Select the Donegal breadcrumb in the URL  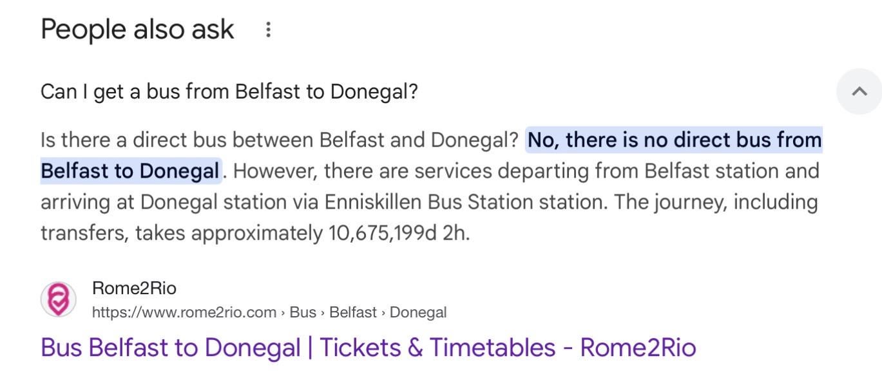(x=418, y=312)
